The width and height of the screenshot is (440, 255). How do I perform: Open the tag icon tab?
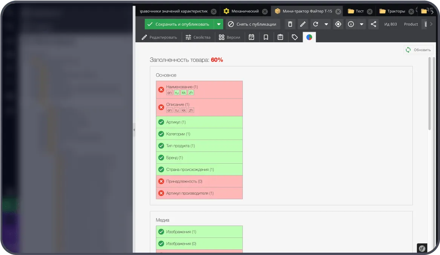(x=294, y=37)
